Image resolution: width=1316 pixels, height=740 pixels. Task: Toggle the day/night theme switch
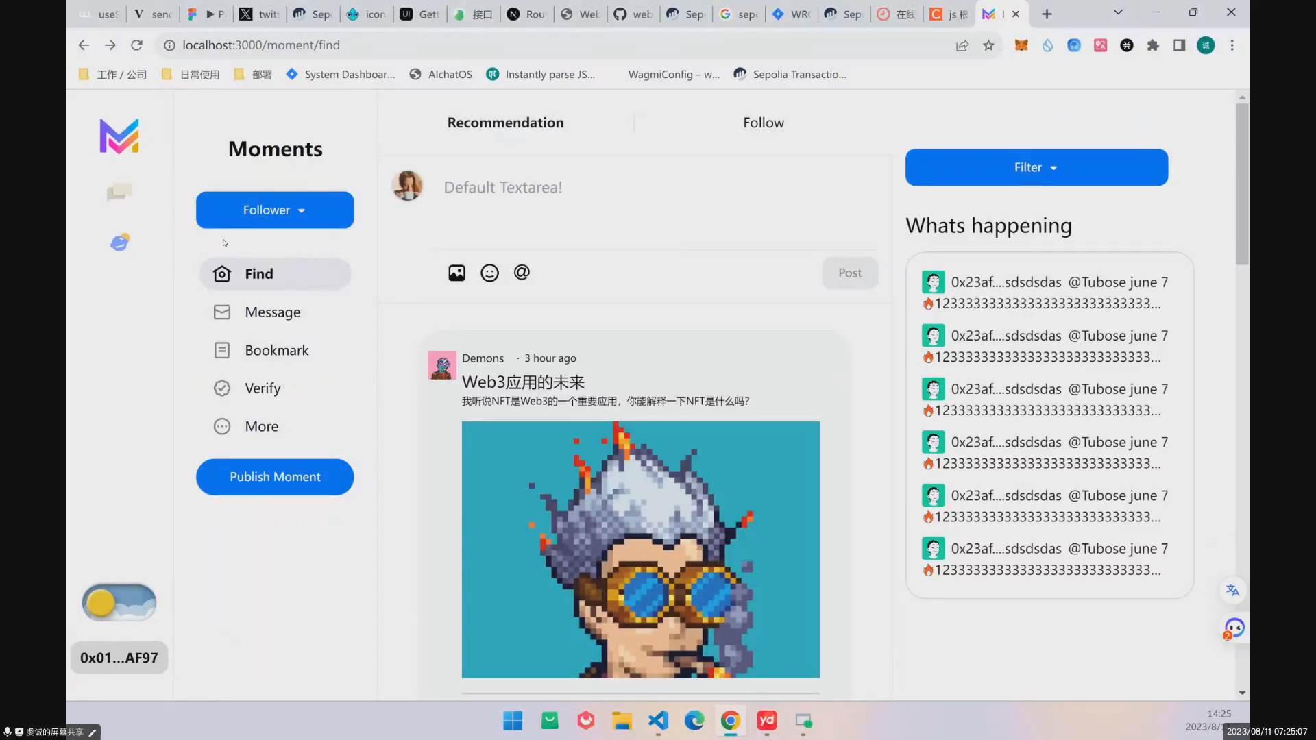[119, 602]
